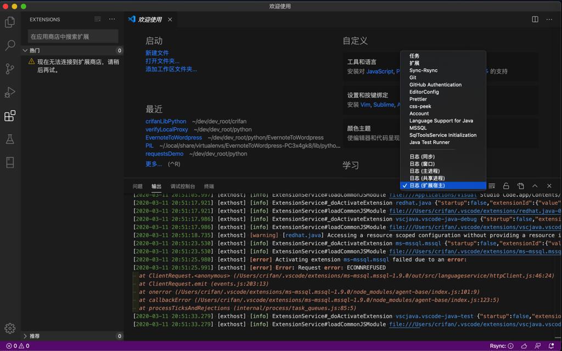Click the 更多 recent items link
Image resolution: width=562 pixels, height=351 pixels.
[154, 164]
